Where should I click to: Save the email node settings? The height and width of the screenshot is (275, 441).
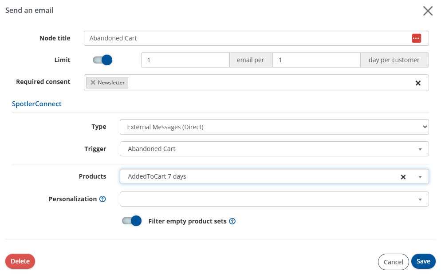(423, 261)
